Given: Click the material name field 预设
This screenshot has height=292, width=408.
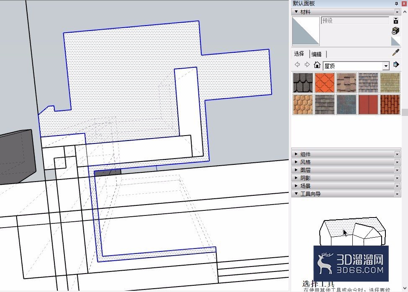Looking at the screenshot, I should tap(355, 20).
